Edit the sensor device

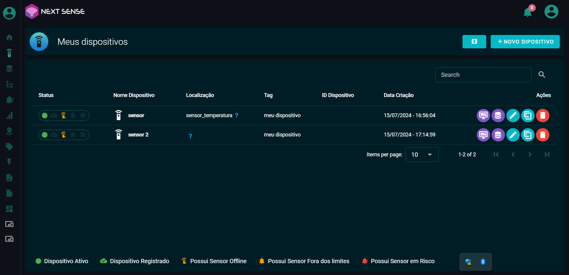click(513, 115)
